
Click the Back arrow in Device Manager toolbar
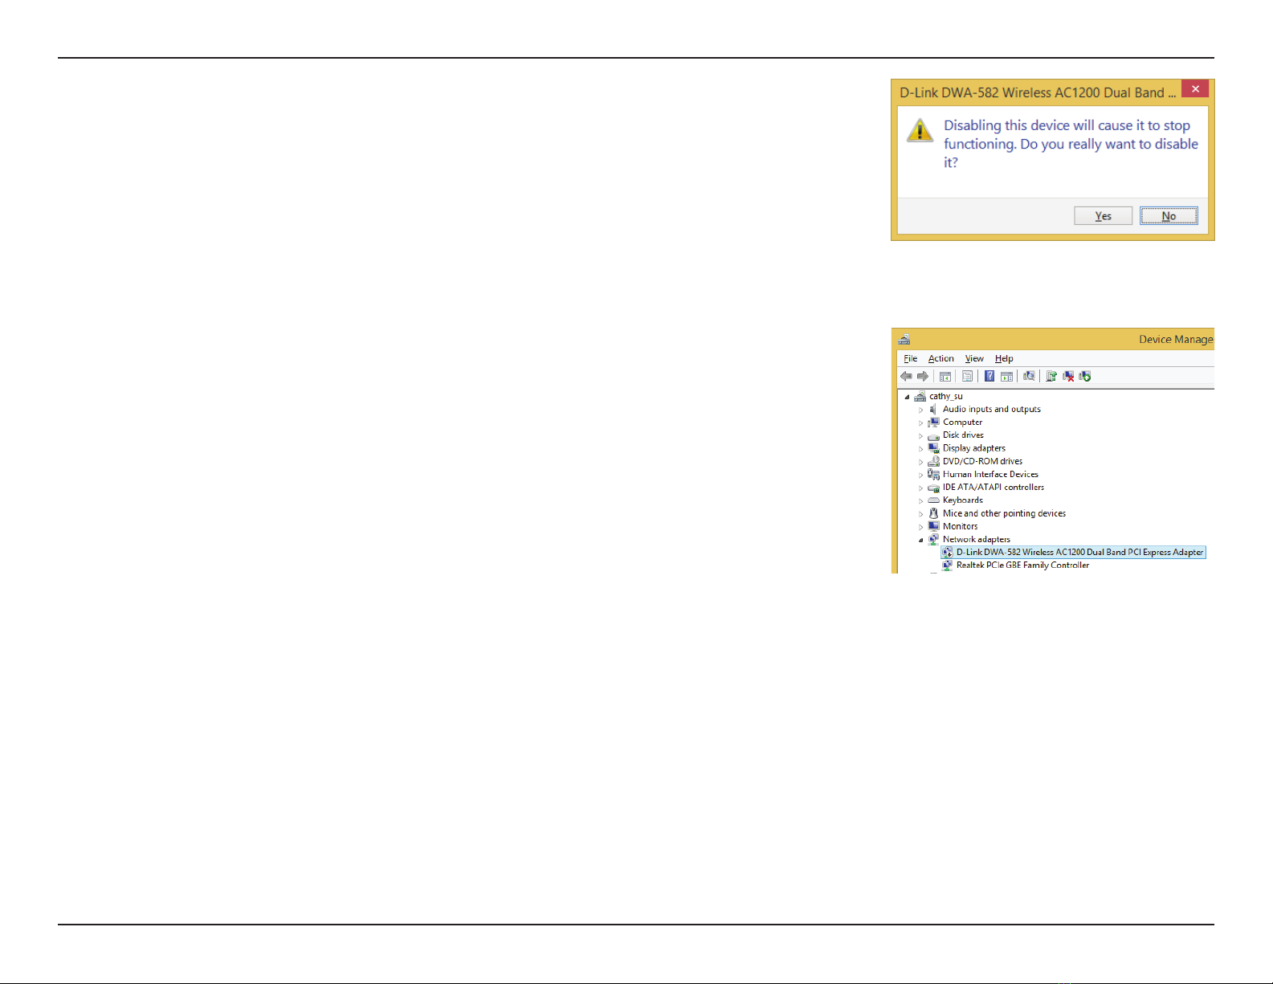click(906, 376)
